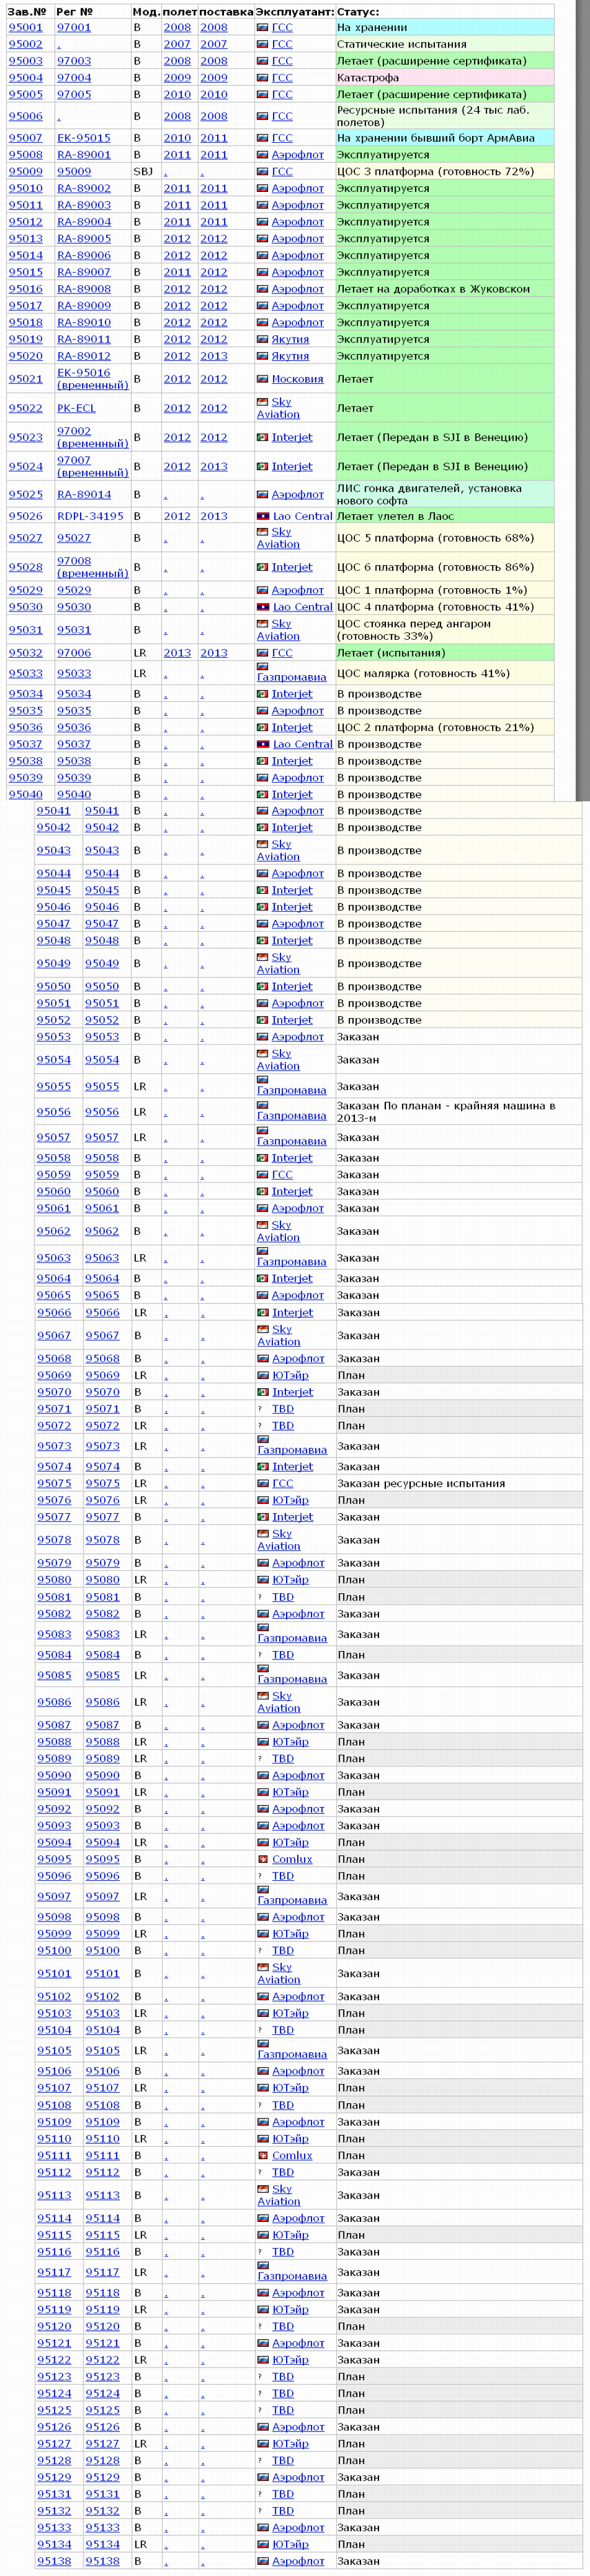The image size is (590, 2576).
Task: Click the flag icon beside ГСС in row 95075
Action: click(x=263, y=1484)
